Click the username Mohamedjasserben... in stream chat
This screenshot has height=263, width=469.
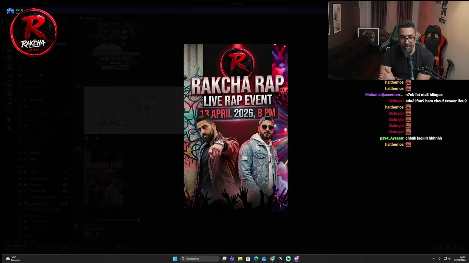[384, 95]
